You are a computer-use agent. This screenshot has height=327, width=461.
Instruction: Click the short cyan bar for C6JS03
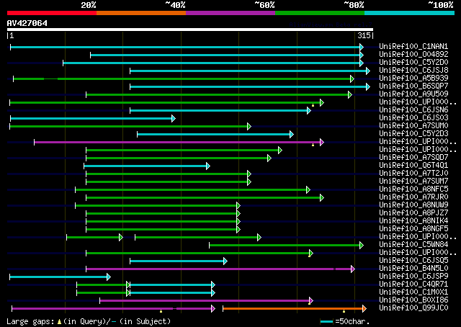point(93,119)
